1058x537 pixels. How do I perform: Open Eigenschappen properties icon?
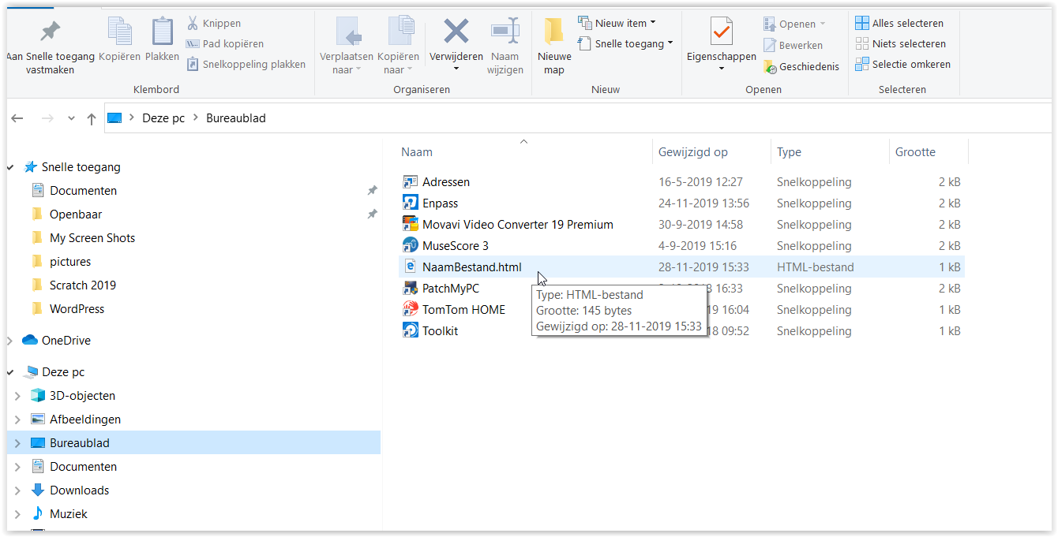pos(721,32)
